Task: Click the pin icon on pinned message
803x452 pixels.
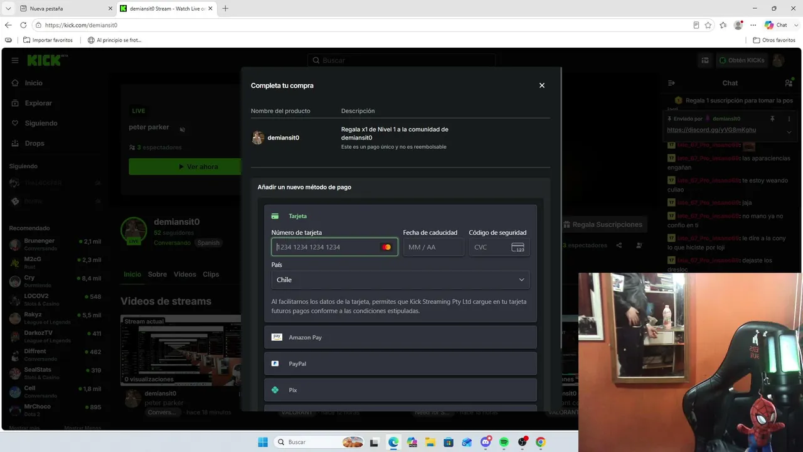Action: click(772, 119)
